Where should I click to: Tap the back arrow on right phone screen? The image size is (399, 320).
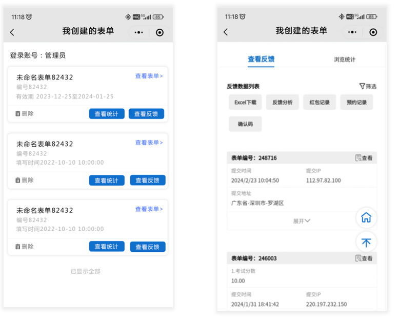(226, 32)
